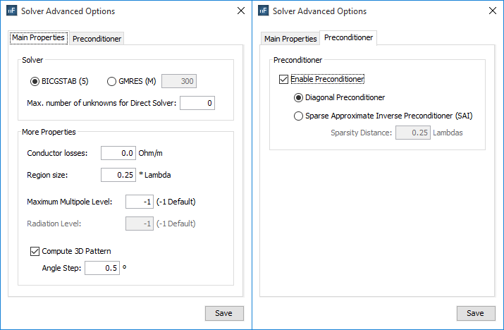
Task: Choose the Diagonal Preconditioner option
Action: coord(299,97)
